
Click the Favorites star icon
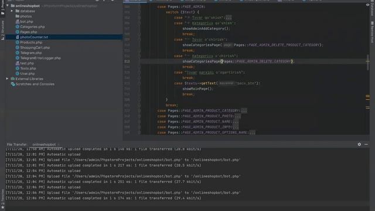[x=2, y=207]
